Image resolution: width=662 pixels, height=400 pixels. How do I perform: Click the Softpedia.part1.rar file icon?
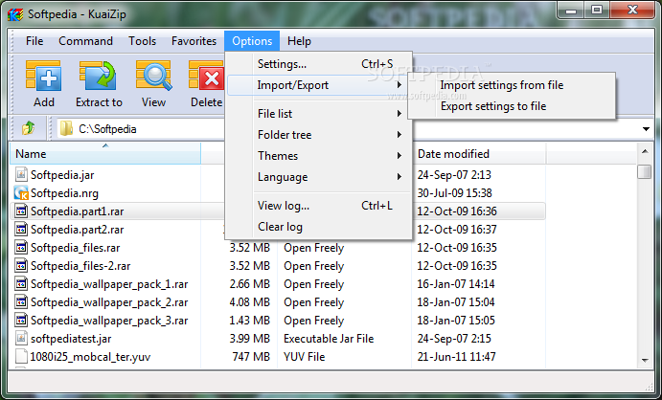[x=21, y=211]
